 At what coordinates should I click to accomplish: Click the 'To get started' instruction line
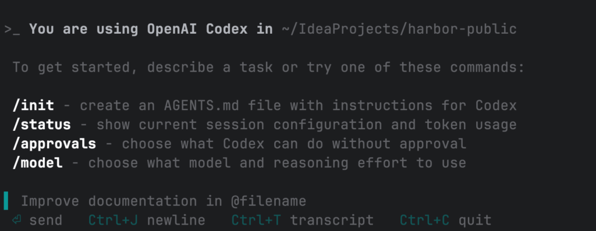tap(268, 67)
